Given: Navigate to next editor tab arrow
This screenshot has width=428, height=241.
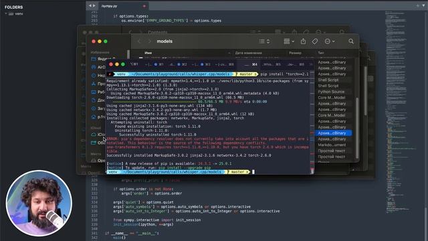Looking at the screenshot, I should [x=94, y=6].
